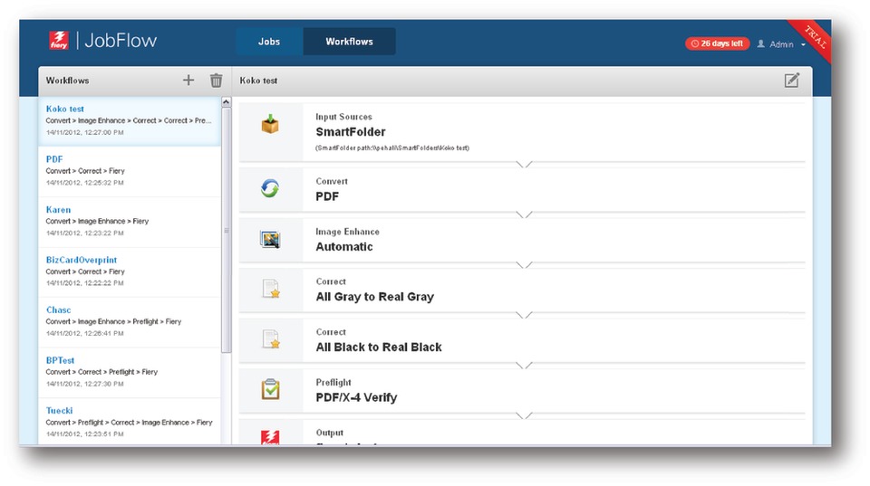The width and height of the screenshot is (870, 486).
Task: Select the Karen workflow
Action: coord(130,222)
